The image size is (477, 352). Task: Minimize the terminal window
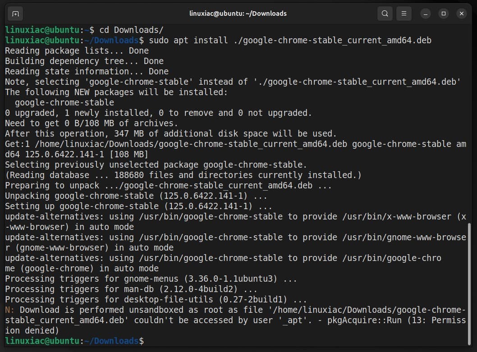click(426, 14)
